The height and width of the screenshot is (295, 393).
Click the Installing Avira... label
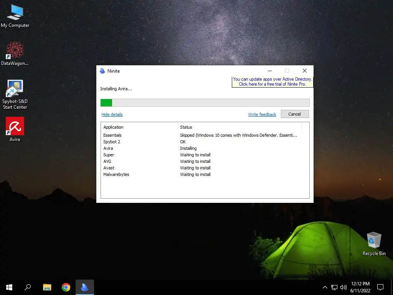116,89
